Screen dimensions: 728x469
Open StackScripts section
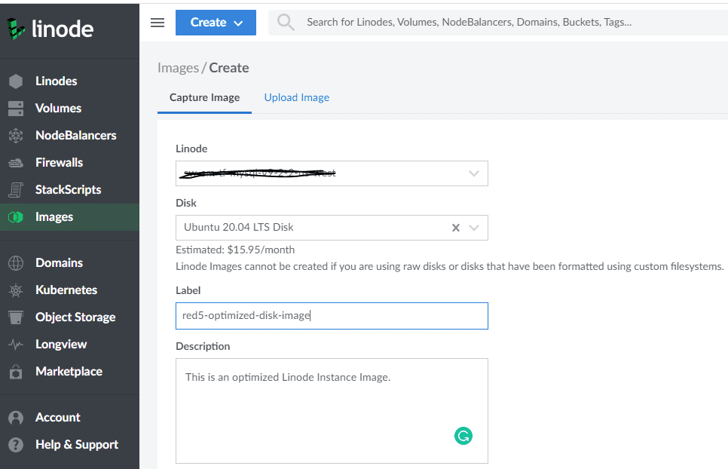coord(69,190)
